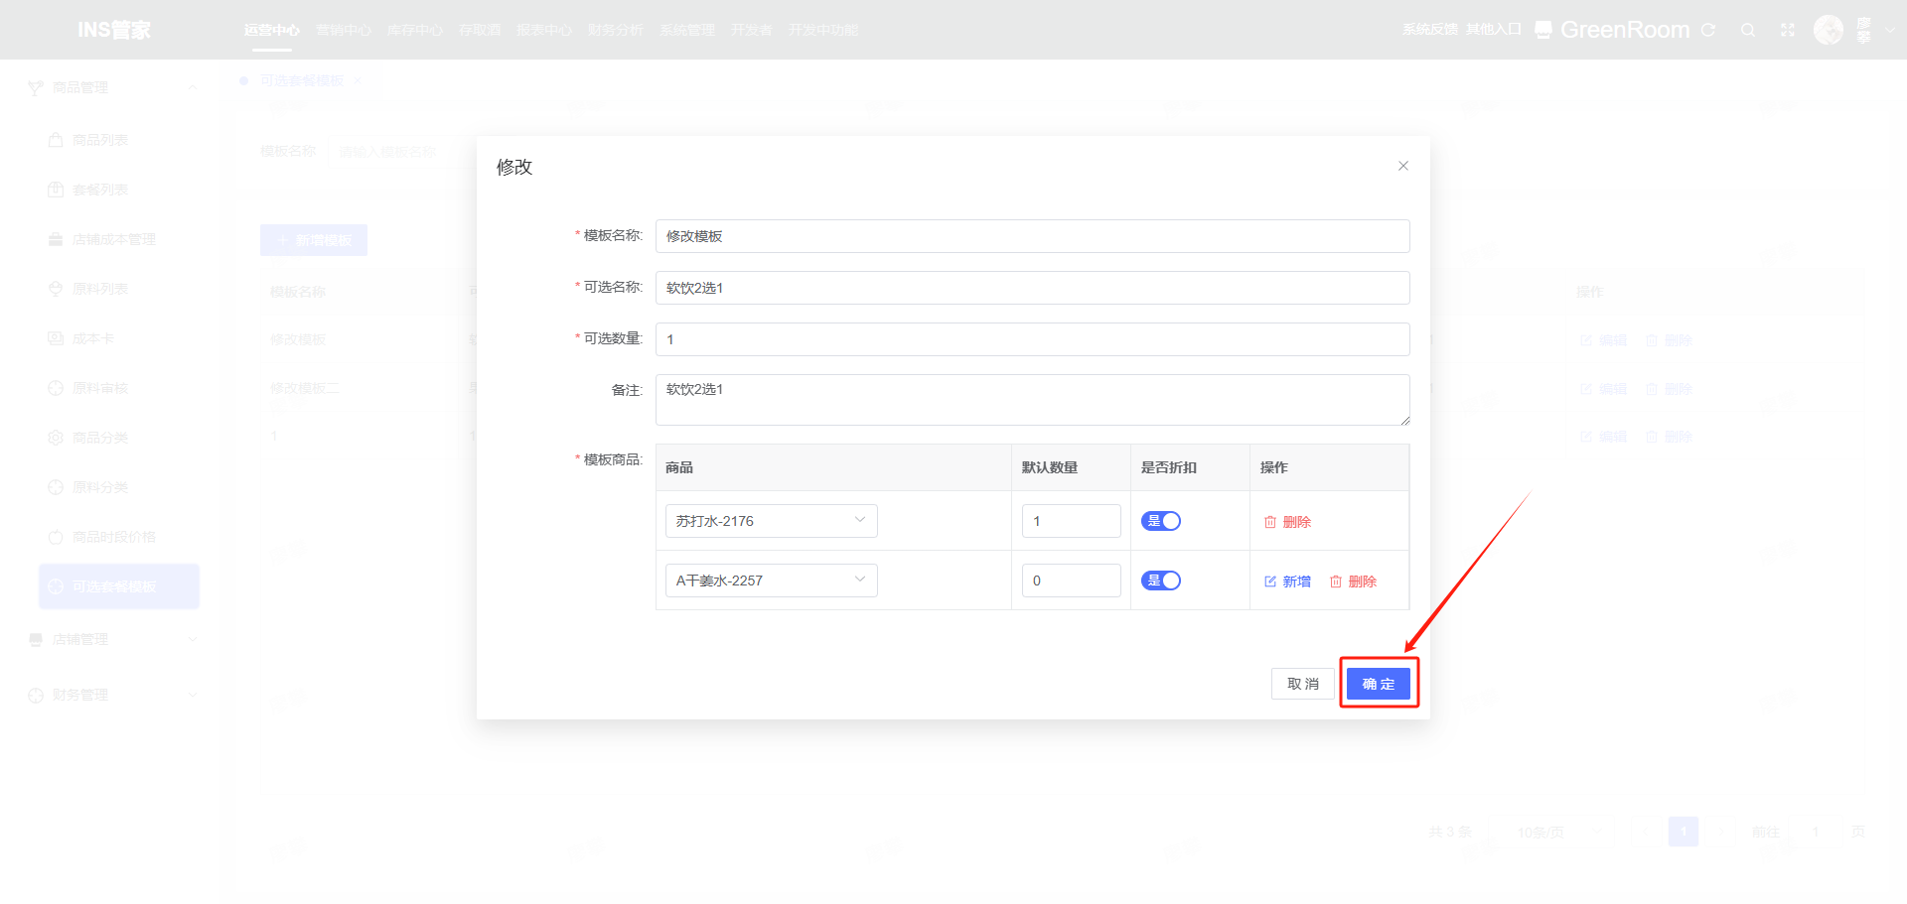Toggle discount switch for A干姜水-2257
The image size is (1907, 904).
[1161, 581]
